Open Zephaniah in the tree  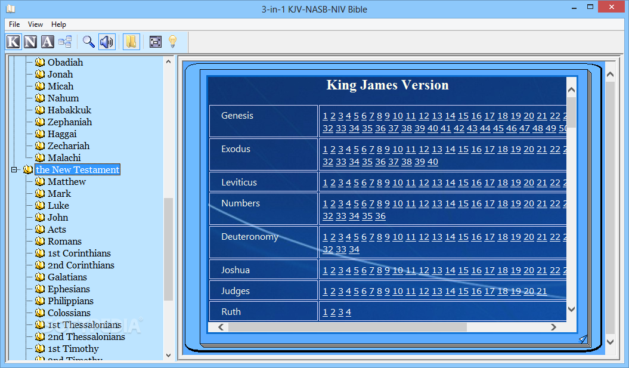point(70,122)
